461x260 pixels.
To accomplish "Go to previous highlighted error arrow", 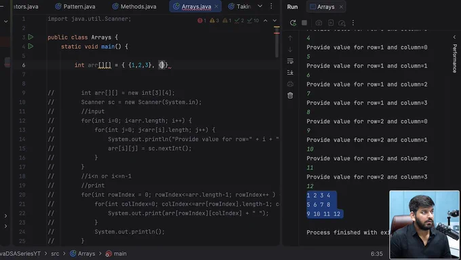I will [265, 20].
